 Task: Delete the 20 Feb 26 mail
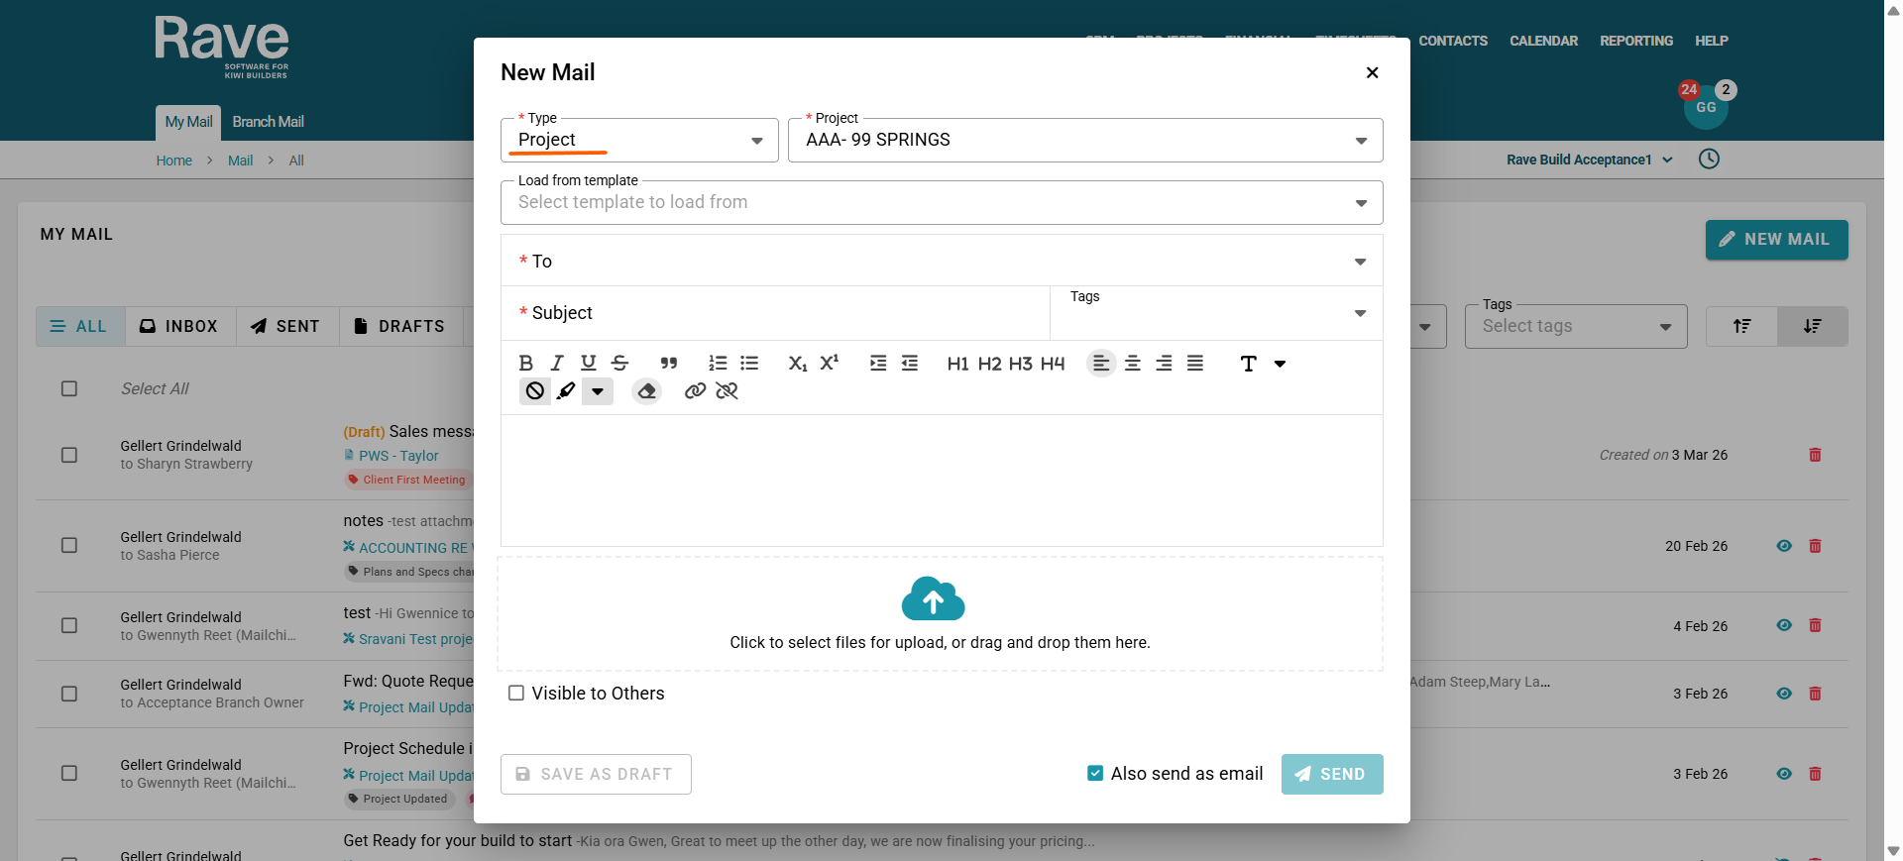[x=1816, y=546]
